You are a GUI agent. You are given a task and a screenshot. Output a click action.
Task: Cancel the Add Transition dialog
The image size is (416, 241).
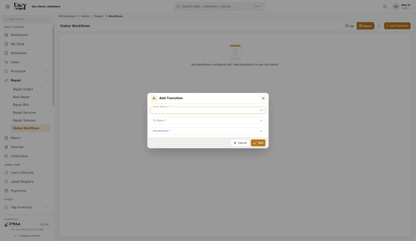(240, 143)
